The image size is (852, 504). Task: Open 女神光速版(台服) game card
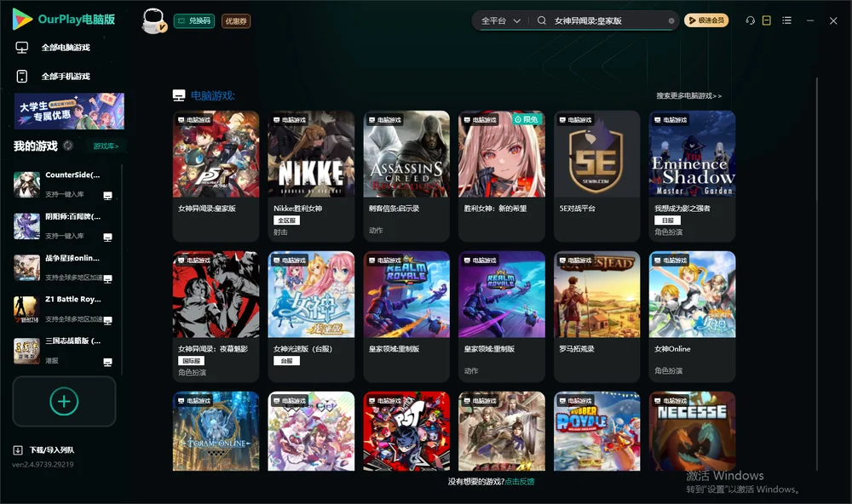[x=311, y=316]
